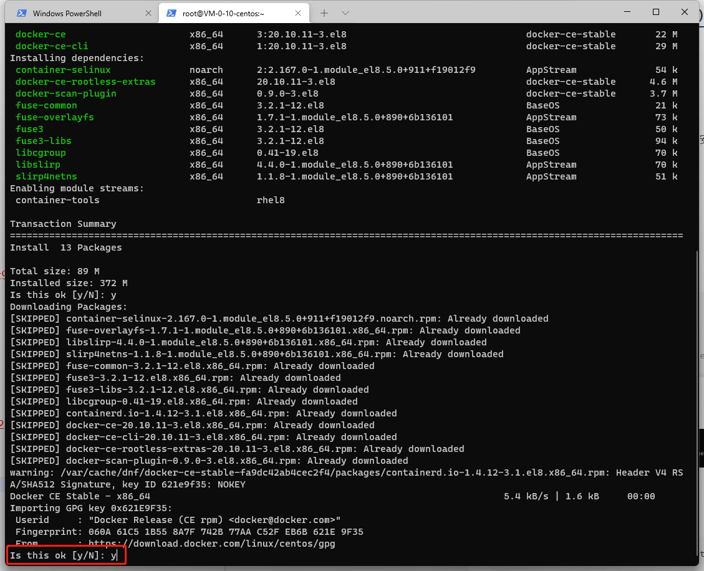Click the container-selinux package name

click(x=63, y=70)
